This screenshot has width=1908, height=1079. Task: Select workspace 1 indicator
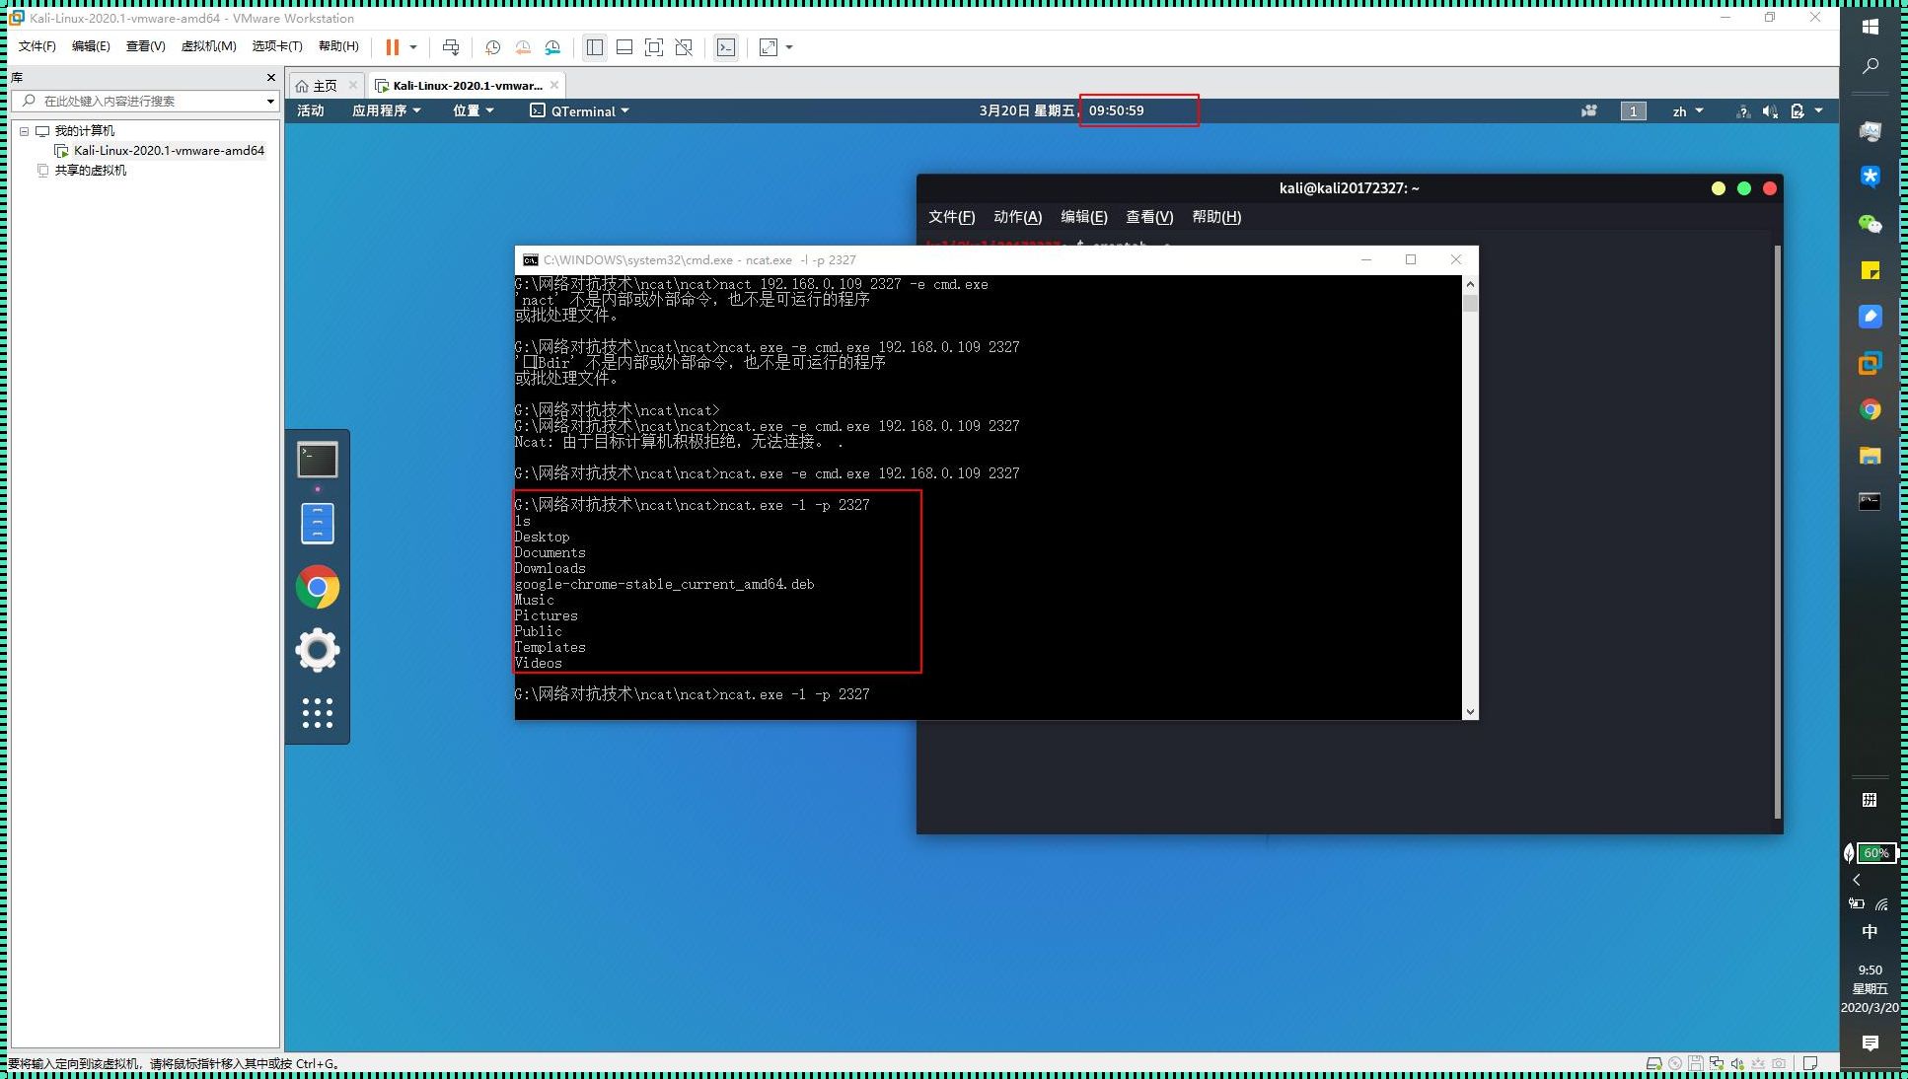tap(1633, 111)
